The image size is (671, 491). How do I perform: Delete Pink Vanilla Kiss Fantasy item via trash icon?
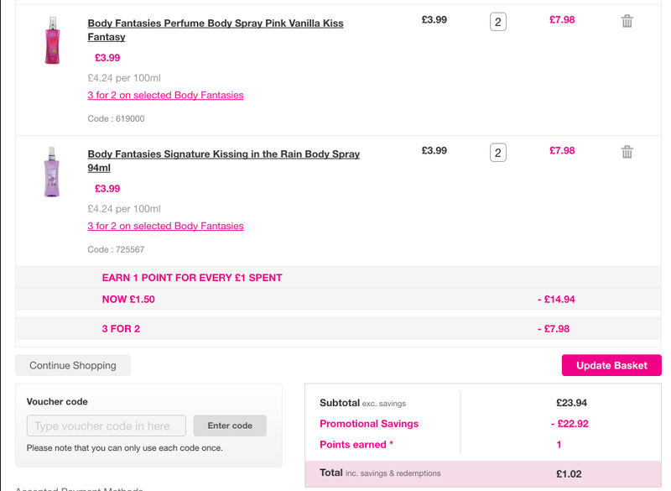627,21
